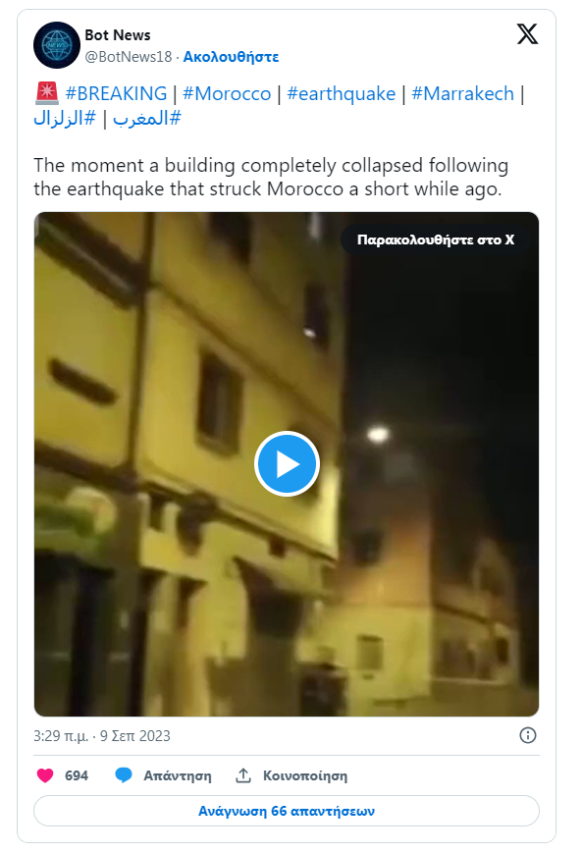Open the #Morocco hashtag
582x852 pixels.
(x=227, y=93)
